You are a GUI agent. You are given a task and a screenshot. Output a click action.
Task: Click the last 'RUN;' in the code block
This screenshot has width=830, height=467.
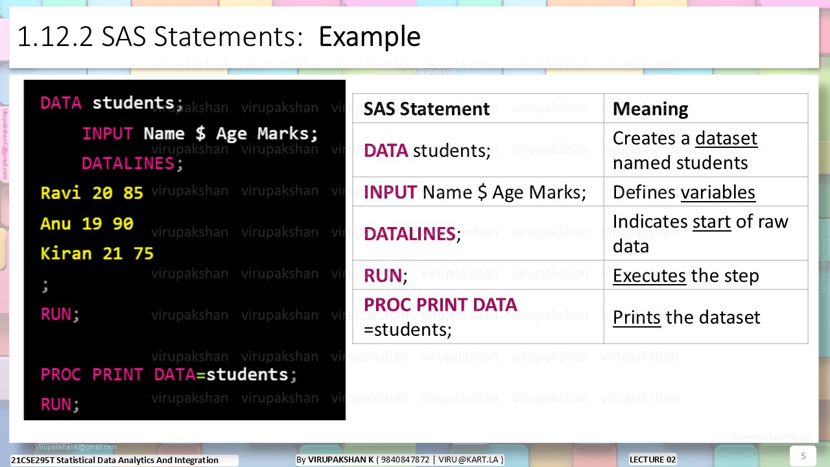(x=60, y=405)
